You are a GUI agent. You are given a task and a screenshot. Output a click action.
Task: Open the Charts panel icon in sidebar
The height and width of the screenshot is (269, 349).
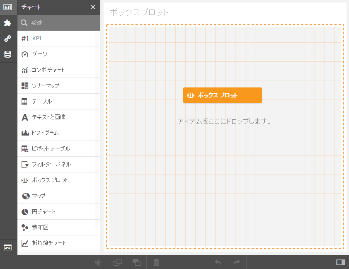(x=7, y=7)
